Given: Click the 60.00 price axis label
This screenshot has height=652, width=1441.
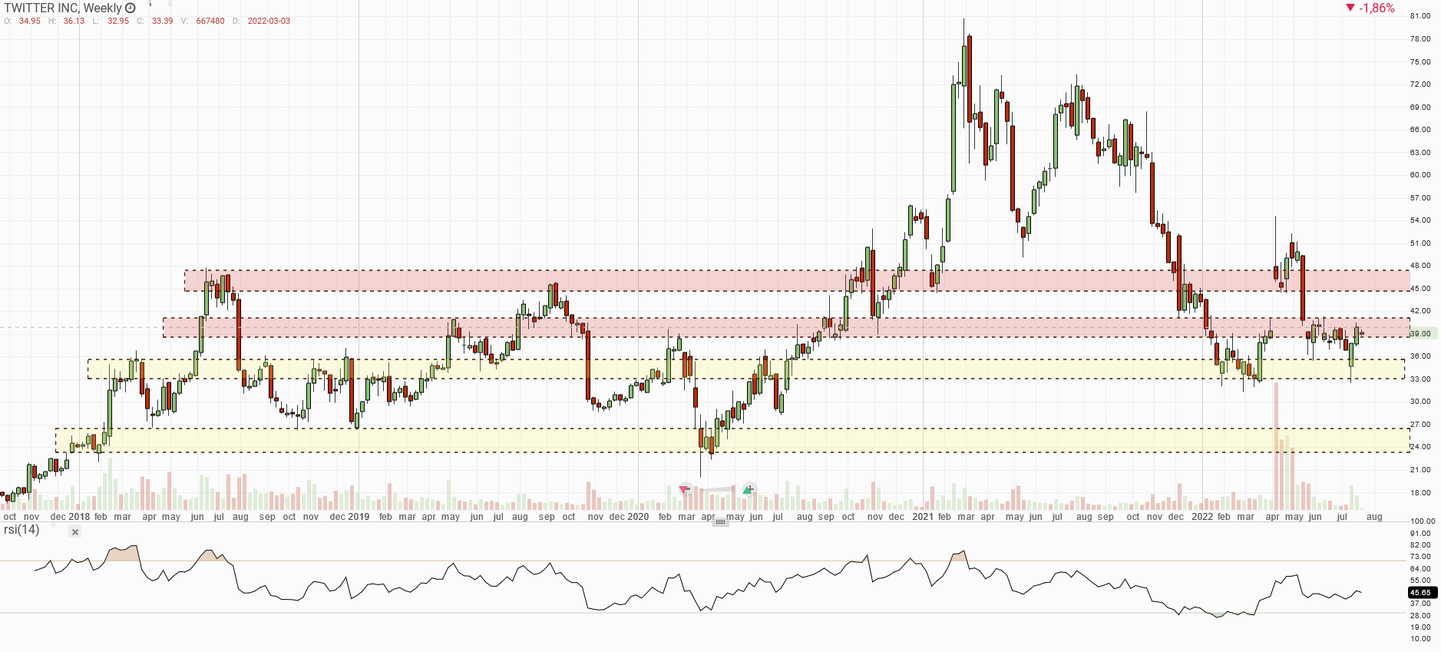Looking at the screenshot, I should (1420, 174).
